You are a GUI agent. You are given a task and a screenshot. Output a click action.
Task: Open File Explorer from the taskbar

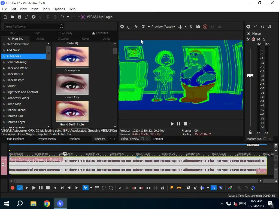(x=33, y=204)
